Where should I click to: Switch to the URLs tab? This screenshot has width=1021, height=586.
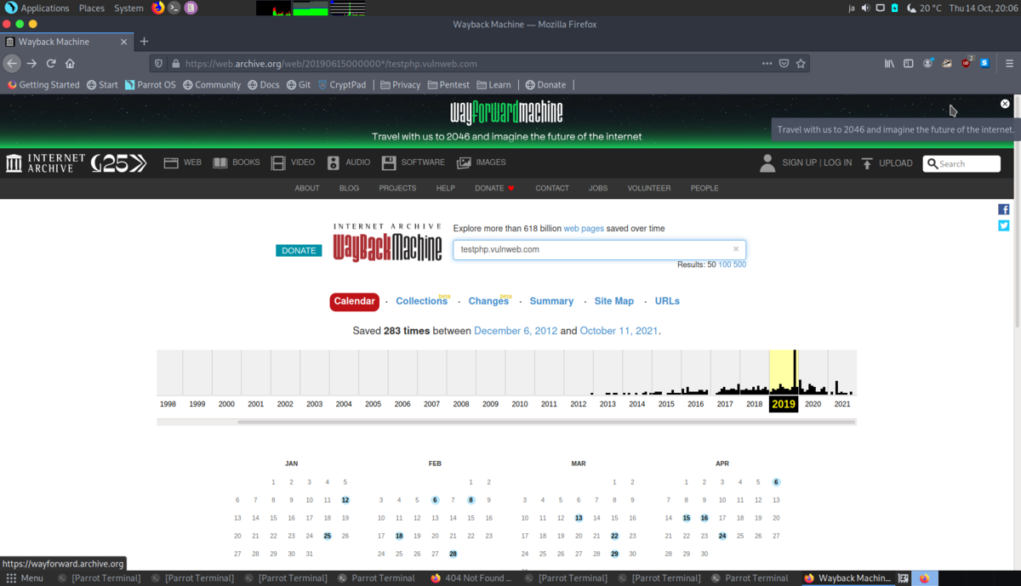(x=667, y=301)
